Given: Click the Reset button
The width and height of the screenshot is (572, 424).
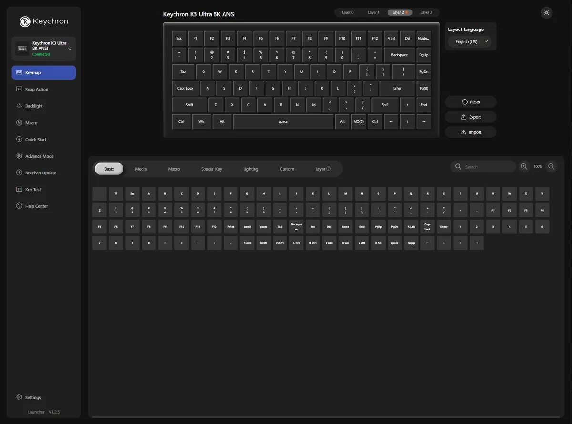Looking at the screenshot, I should 470,102.
